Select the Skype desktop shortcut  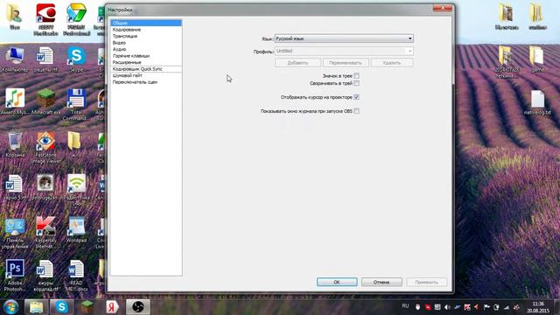[x=76, y=59]
